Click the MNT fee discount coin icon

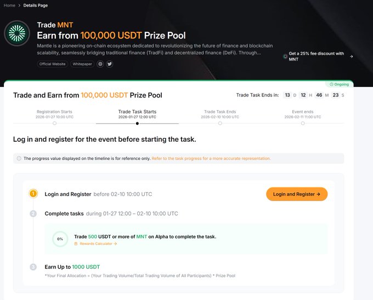coord(285,56)
